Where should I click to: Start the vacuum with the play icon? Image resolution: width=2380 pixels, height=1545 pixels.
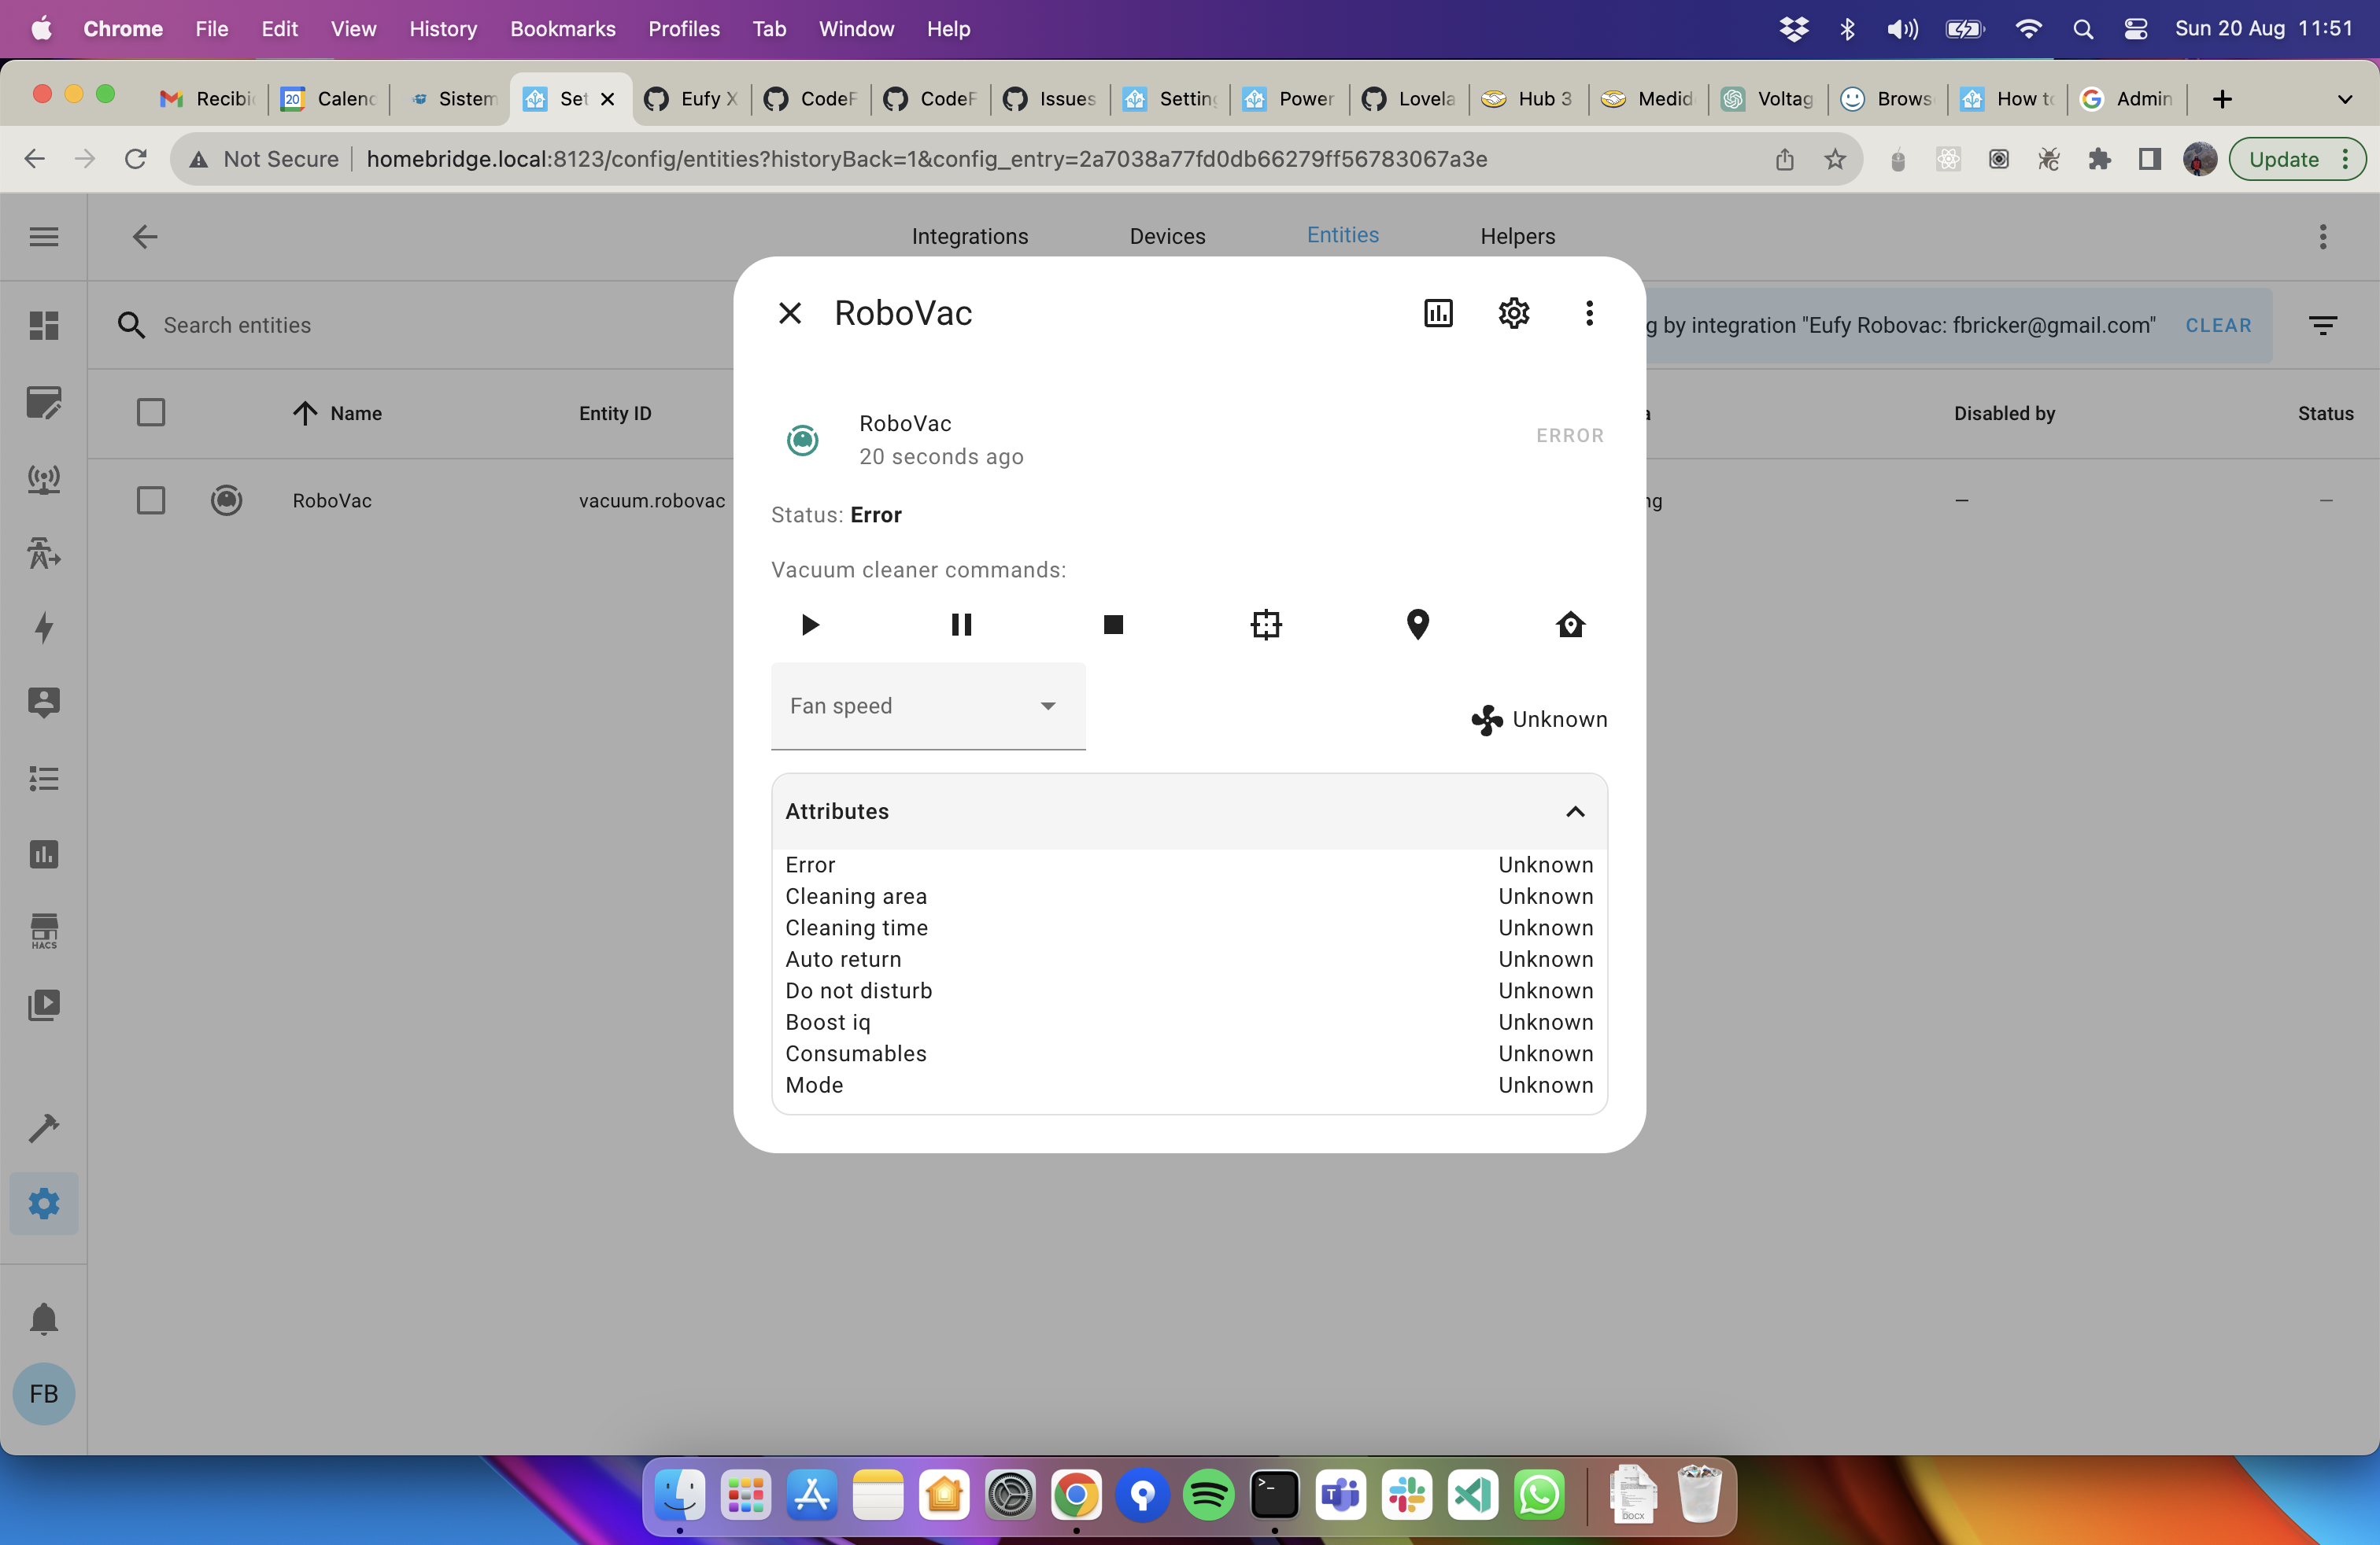pos(809,625)
